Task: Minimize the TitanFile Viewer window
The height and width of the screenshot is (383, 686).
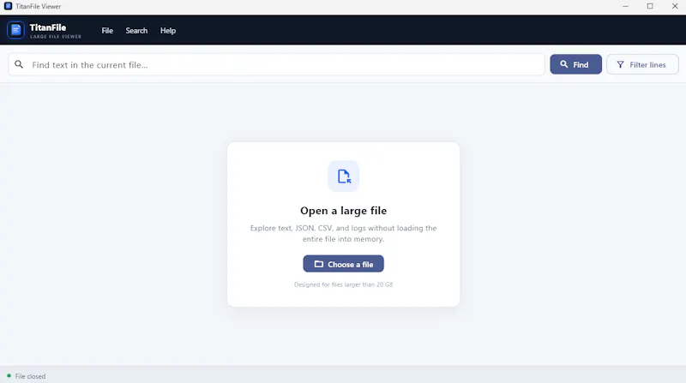Action: tap(626, 6)
